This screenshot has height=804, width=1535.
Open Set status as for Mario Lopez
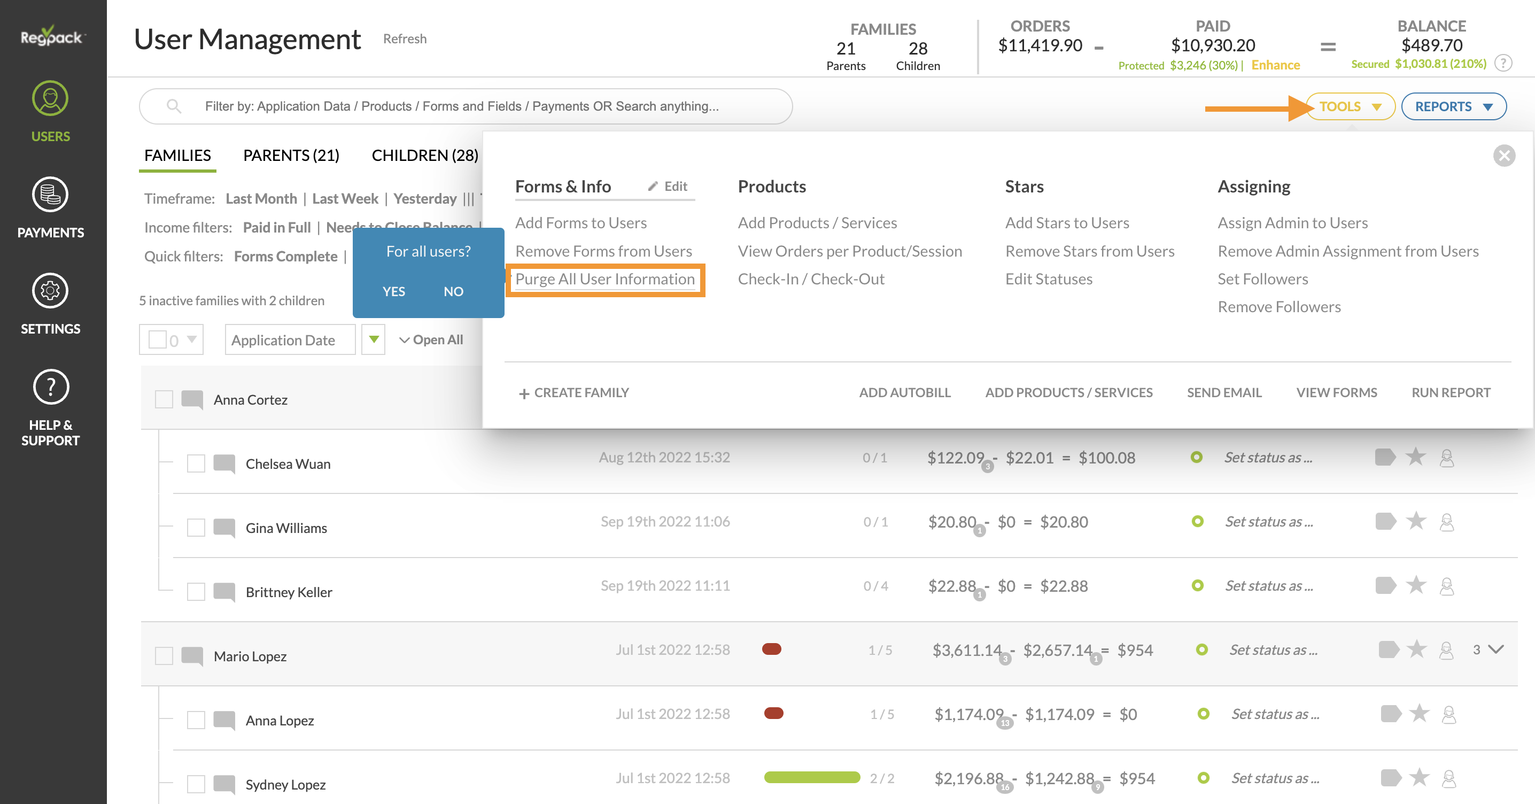click(x=1274, y=650)
